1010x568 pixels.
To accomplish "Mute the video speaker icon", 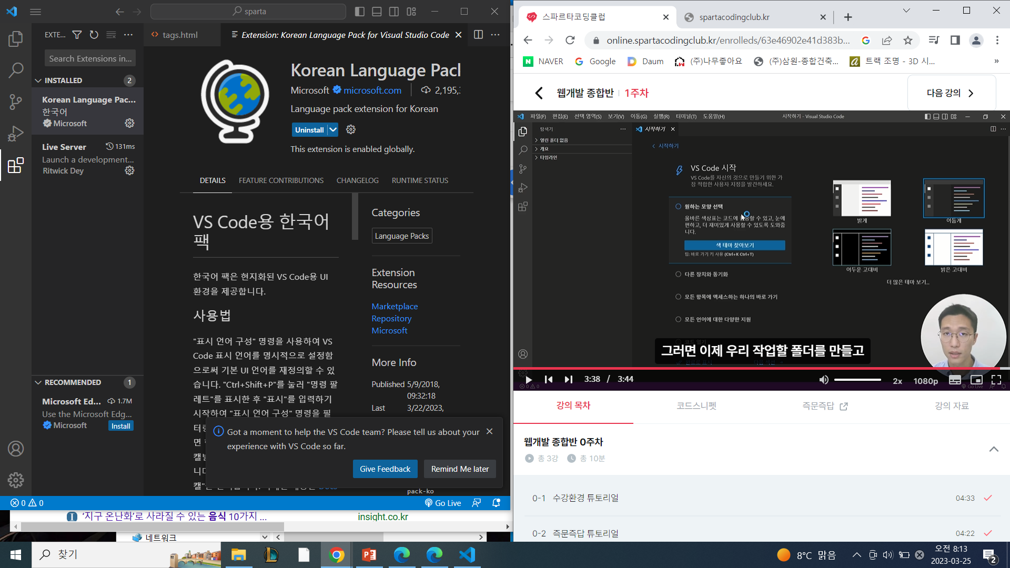I will point(824,380).
